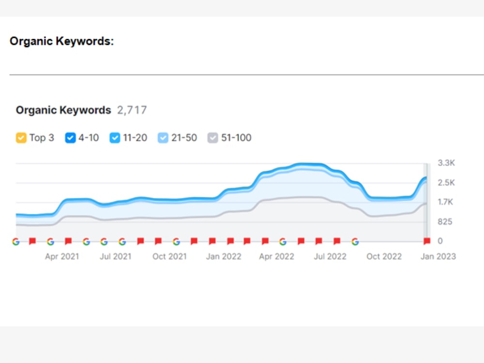
Task: Open red flag between Oct 2021 and Jan 2022
Action: 194,241
